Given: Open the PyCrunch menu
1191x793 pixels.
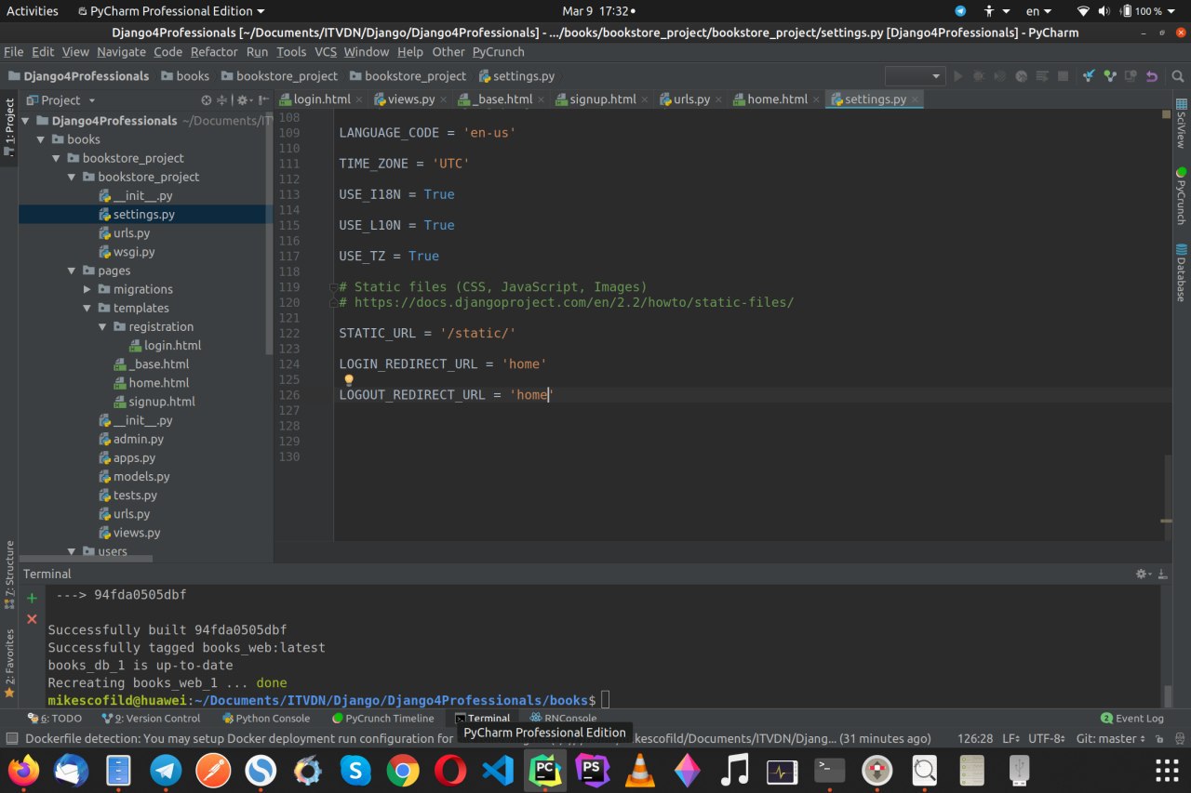Looking at the screenshot, I should click(498, 52).
